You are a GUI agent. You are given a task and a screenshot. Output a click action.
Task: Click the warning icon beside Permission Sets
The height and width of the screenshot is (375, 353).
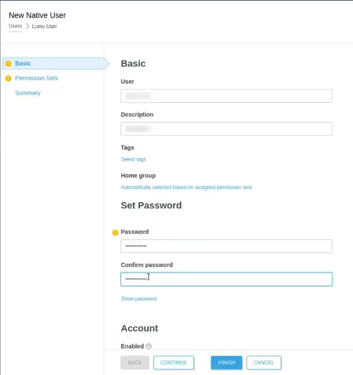pyautogui.click(x=8, y=79)
